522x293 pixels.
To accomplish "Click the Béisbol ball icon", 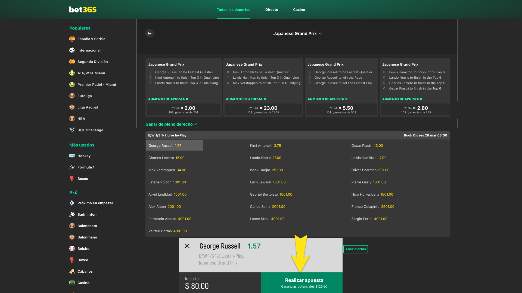I will (x=72, y=249).
